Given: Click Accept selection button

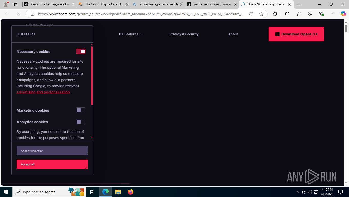Looking at the screenshot, I should 52,151.
